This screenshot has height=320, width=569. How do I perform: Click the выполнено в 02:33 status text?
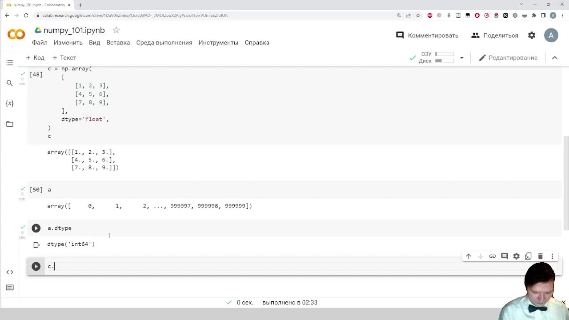290,302
